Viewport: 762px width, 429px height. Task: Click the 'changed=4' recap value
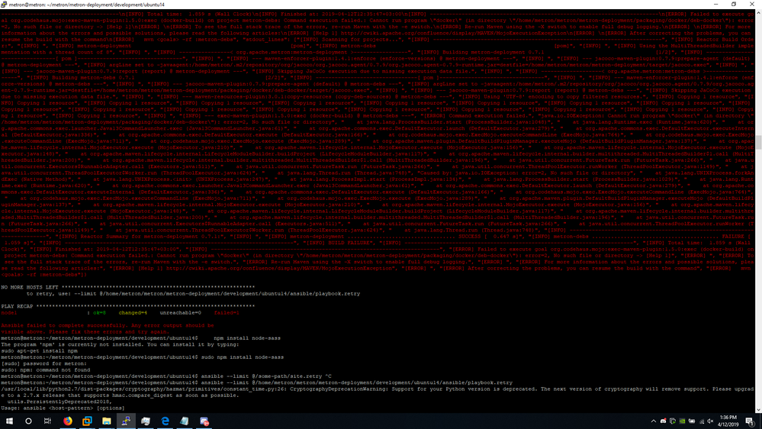[x=133, y=313]
